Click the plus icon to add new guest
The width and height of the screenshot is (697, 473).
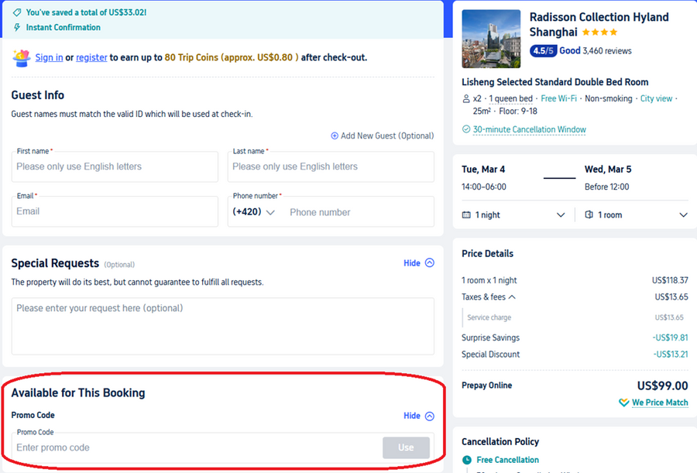tap(335, 136)
